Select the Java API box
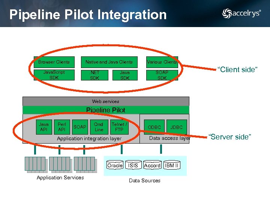Viewport: 270px width, 203px height. (44, 127)
